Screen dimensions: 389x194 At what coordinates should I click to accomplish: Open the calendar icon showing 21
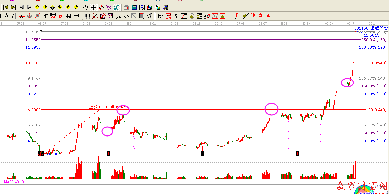(126, 7)
